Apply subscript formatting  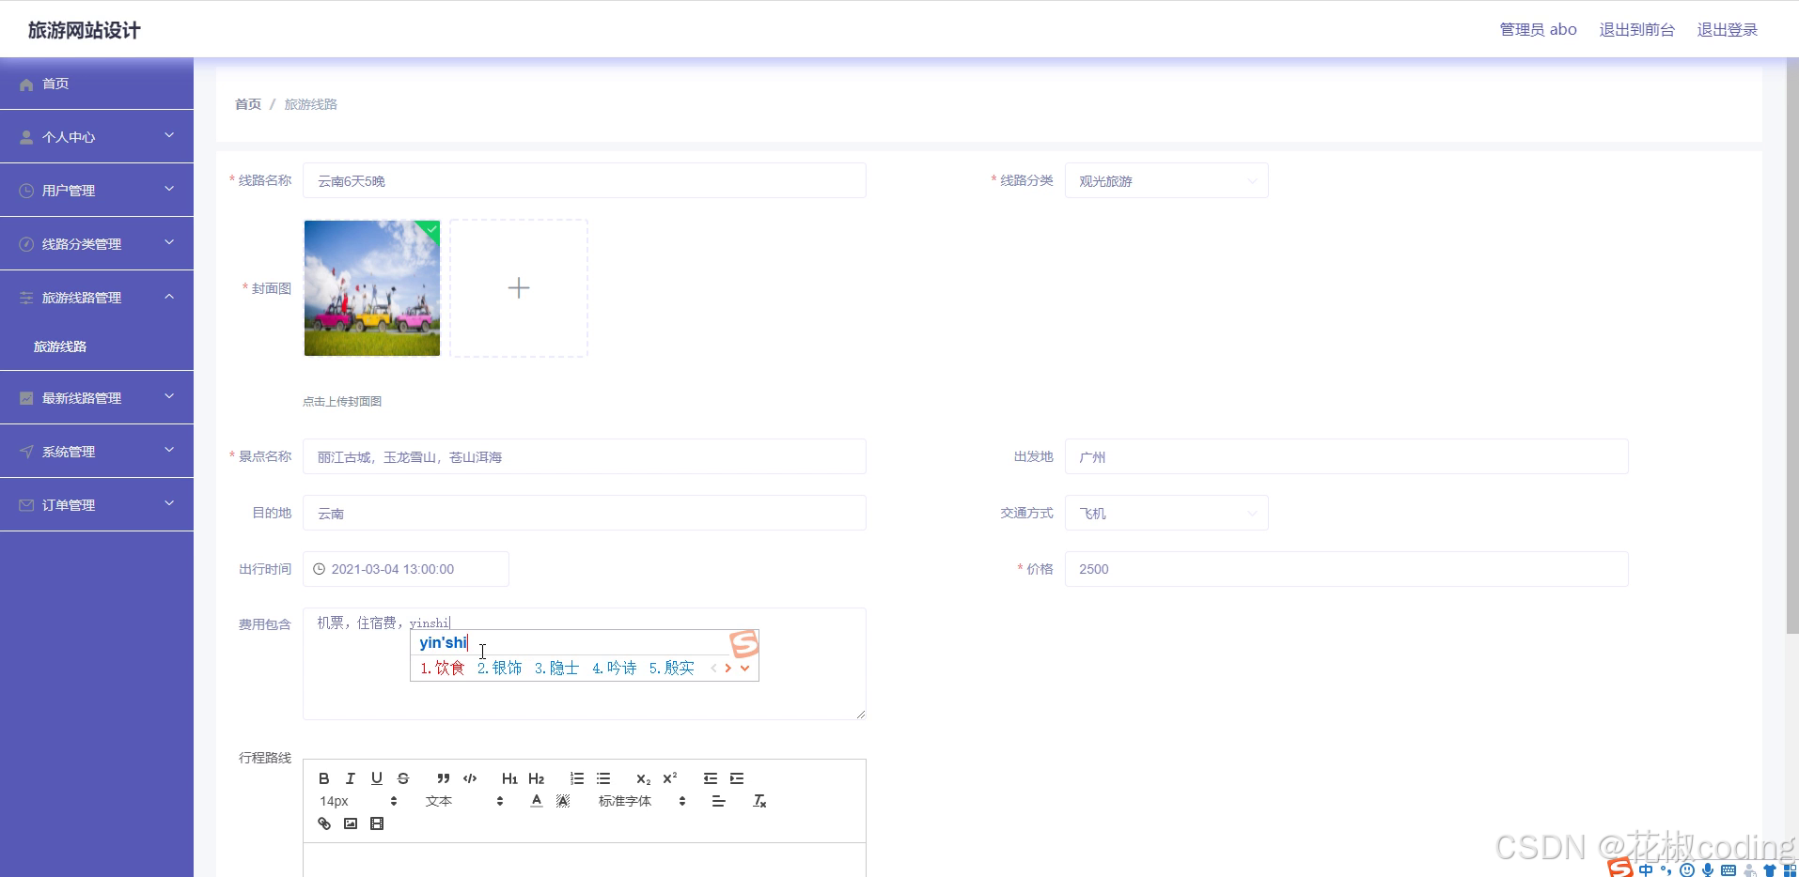(643, 778)
